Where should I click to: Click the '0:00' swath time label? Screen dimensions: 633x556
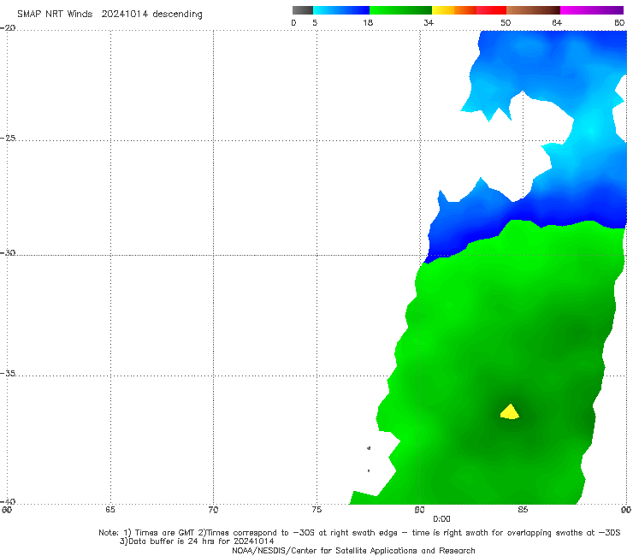[x=441, y=519]
